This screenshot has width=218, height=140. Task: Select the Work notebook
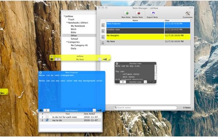tap(73, 29)
